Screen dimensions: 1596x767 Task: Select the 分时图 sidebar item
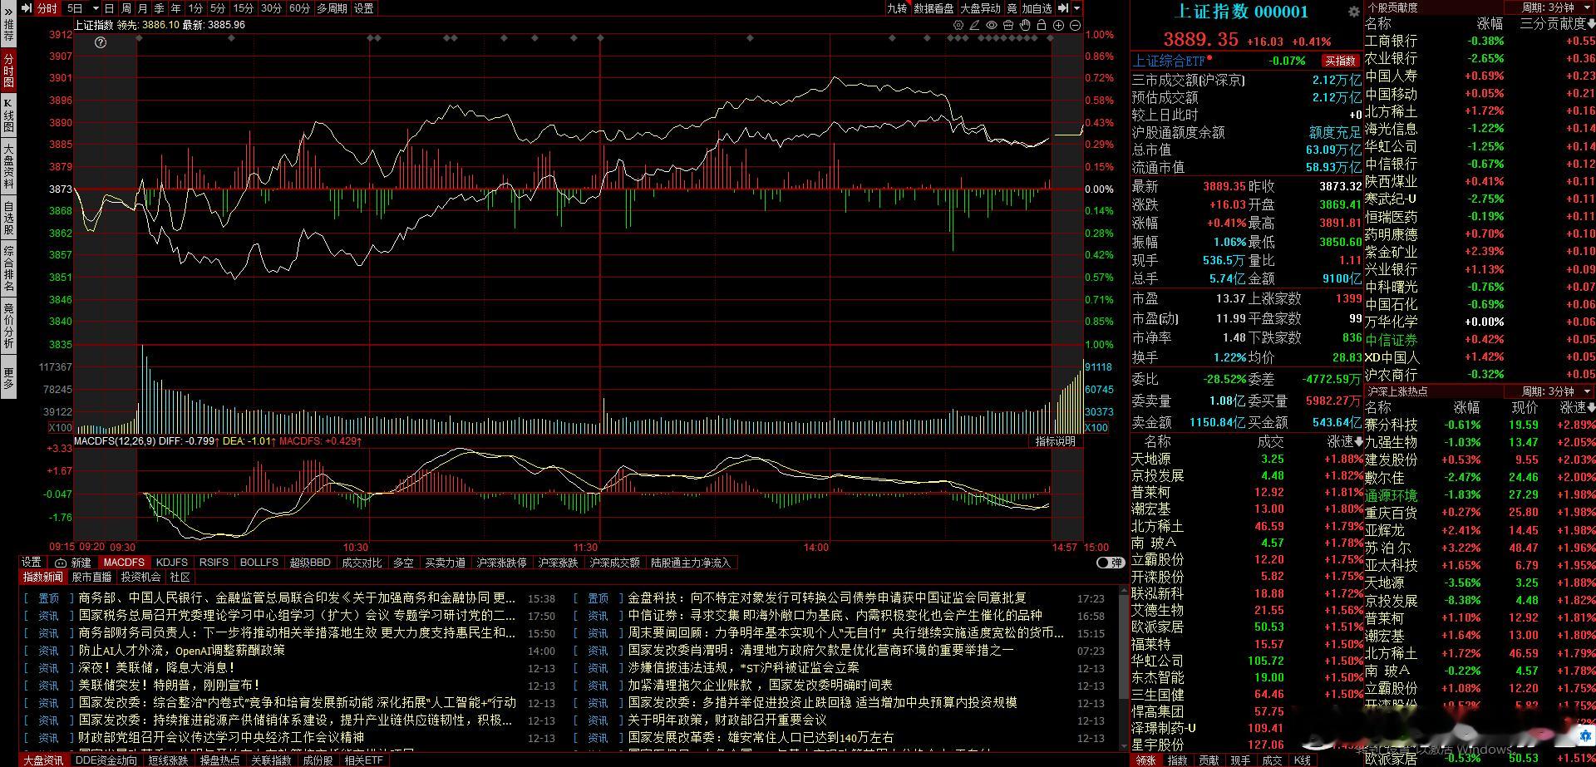(8, 70)
